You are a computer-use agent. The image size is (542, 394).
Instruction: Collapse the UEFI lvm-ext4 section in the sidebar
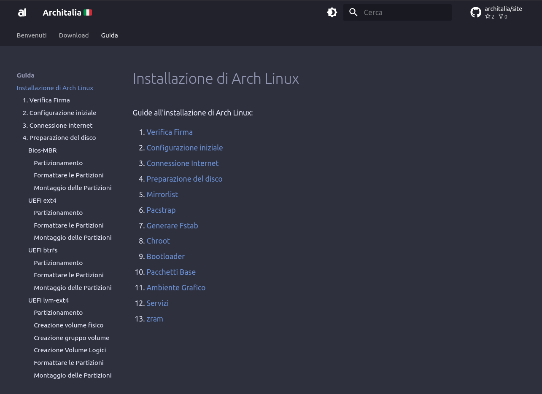click(49, 300)
